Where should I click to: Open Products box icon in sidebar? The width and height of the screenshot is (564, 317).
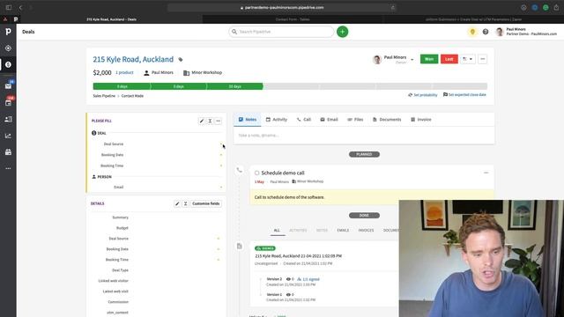(x=8, y=152)
